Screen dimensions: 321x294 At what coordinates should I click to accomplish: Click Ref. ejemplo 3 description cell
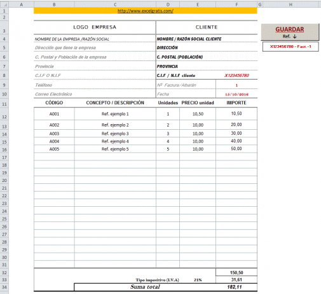coord(115,134)
